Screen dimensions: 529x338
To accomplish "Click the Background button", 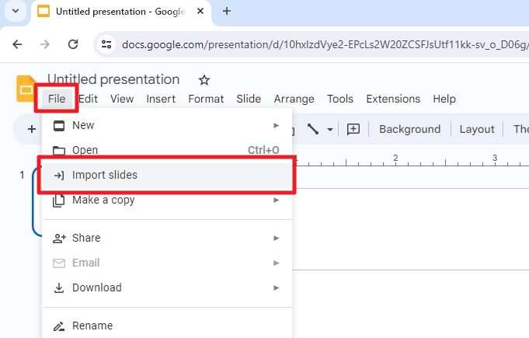I will click(409, 129).
